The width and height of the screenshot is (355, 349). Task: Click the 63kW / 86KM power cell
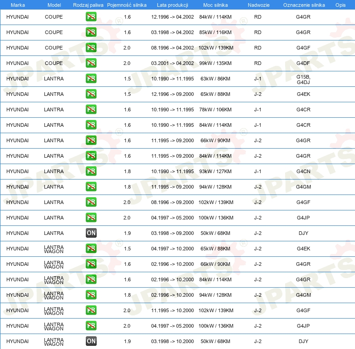click(215, 79)
